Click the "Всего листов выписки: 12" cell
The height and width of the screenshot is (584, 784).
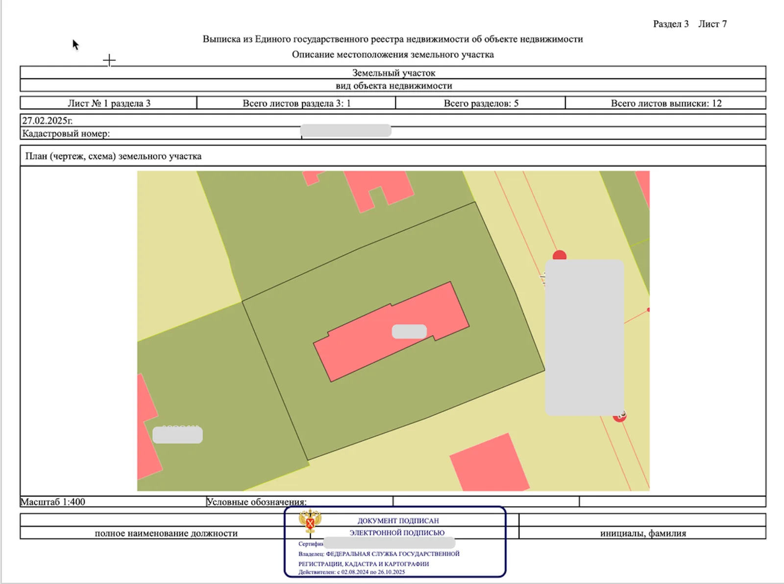point(666,103)
